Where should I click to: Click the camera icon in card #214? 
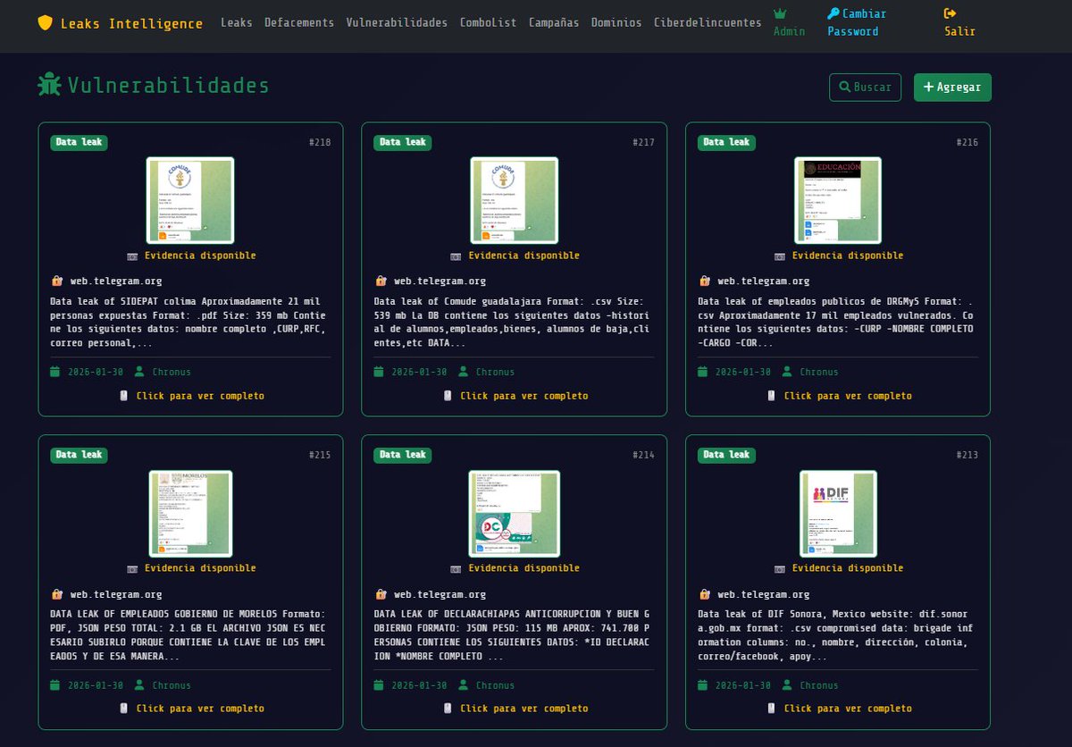coord(456,568)
